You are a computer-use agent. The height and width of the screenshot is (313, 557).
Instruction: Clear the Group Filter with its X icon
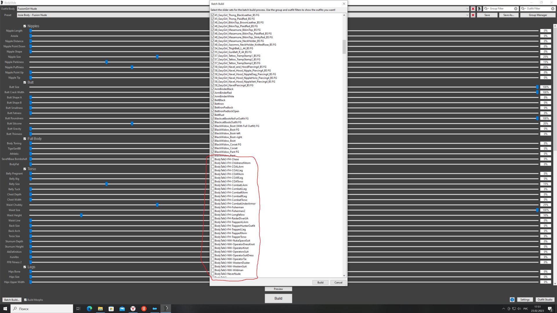click(x=516, y=9)
